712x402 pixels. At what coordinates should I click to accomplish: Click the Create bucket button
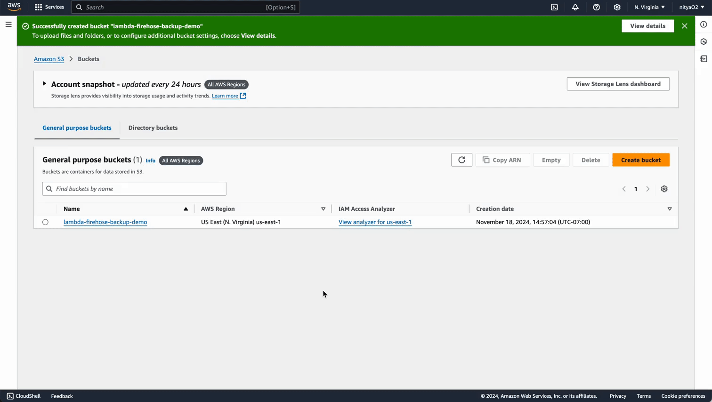click(640, 160)
